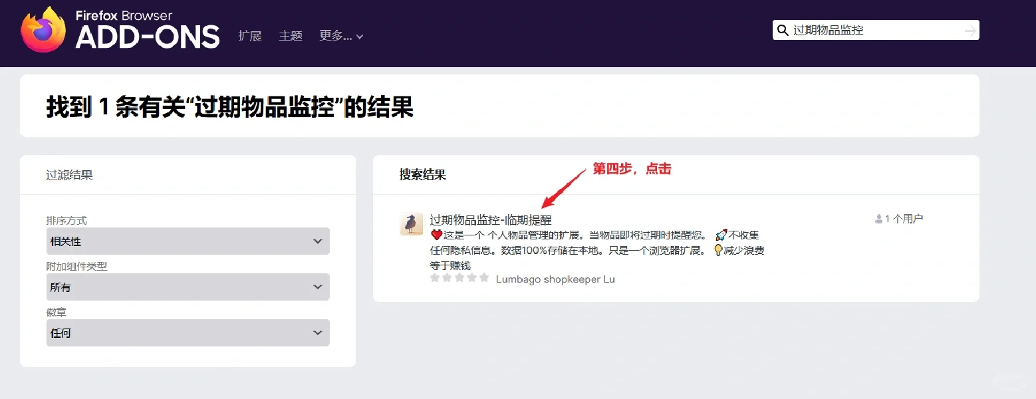Open the 主题 menu item
The height and width of the screenshot is (399, 1036).
pyautogui.click(x=291, y=36)
